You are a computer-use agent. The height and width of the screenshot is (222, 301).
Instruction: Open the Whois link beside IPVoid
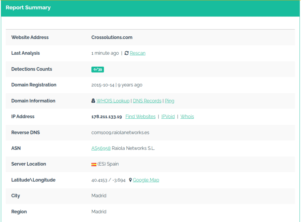click(x=187, y=117)
